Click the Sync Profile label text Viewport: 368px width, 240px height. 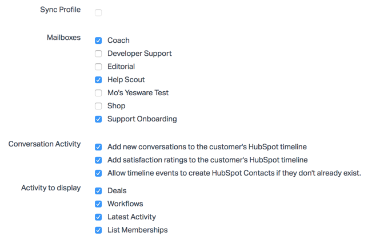tap(60, 10)
